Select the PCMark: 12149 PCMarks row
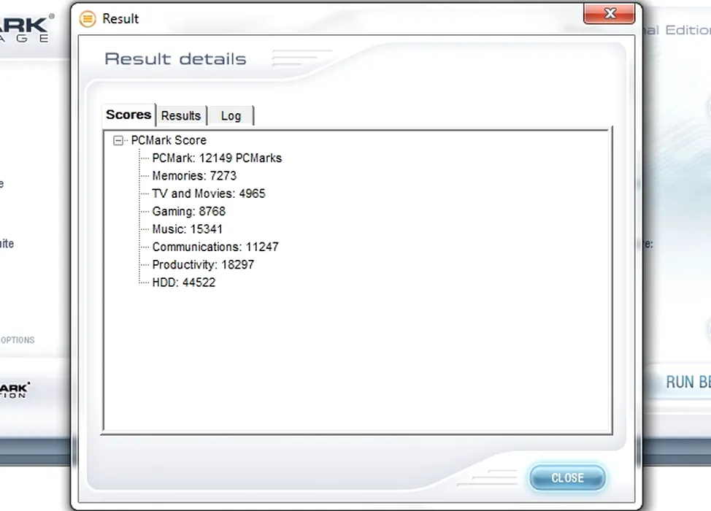The width and height of the screenshot is (711, 511). [217, 158]
